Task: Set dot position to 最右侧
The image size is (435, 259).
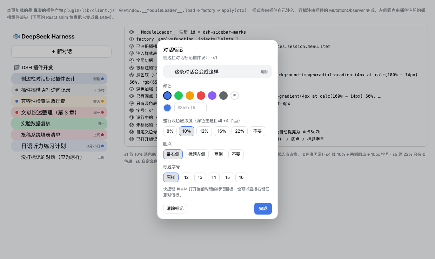Action: pos(173,154)
